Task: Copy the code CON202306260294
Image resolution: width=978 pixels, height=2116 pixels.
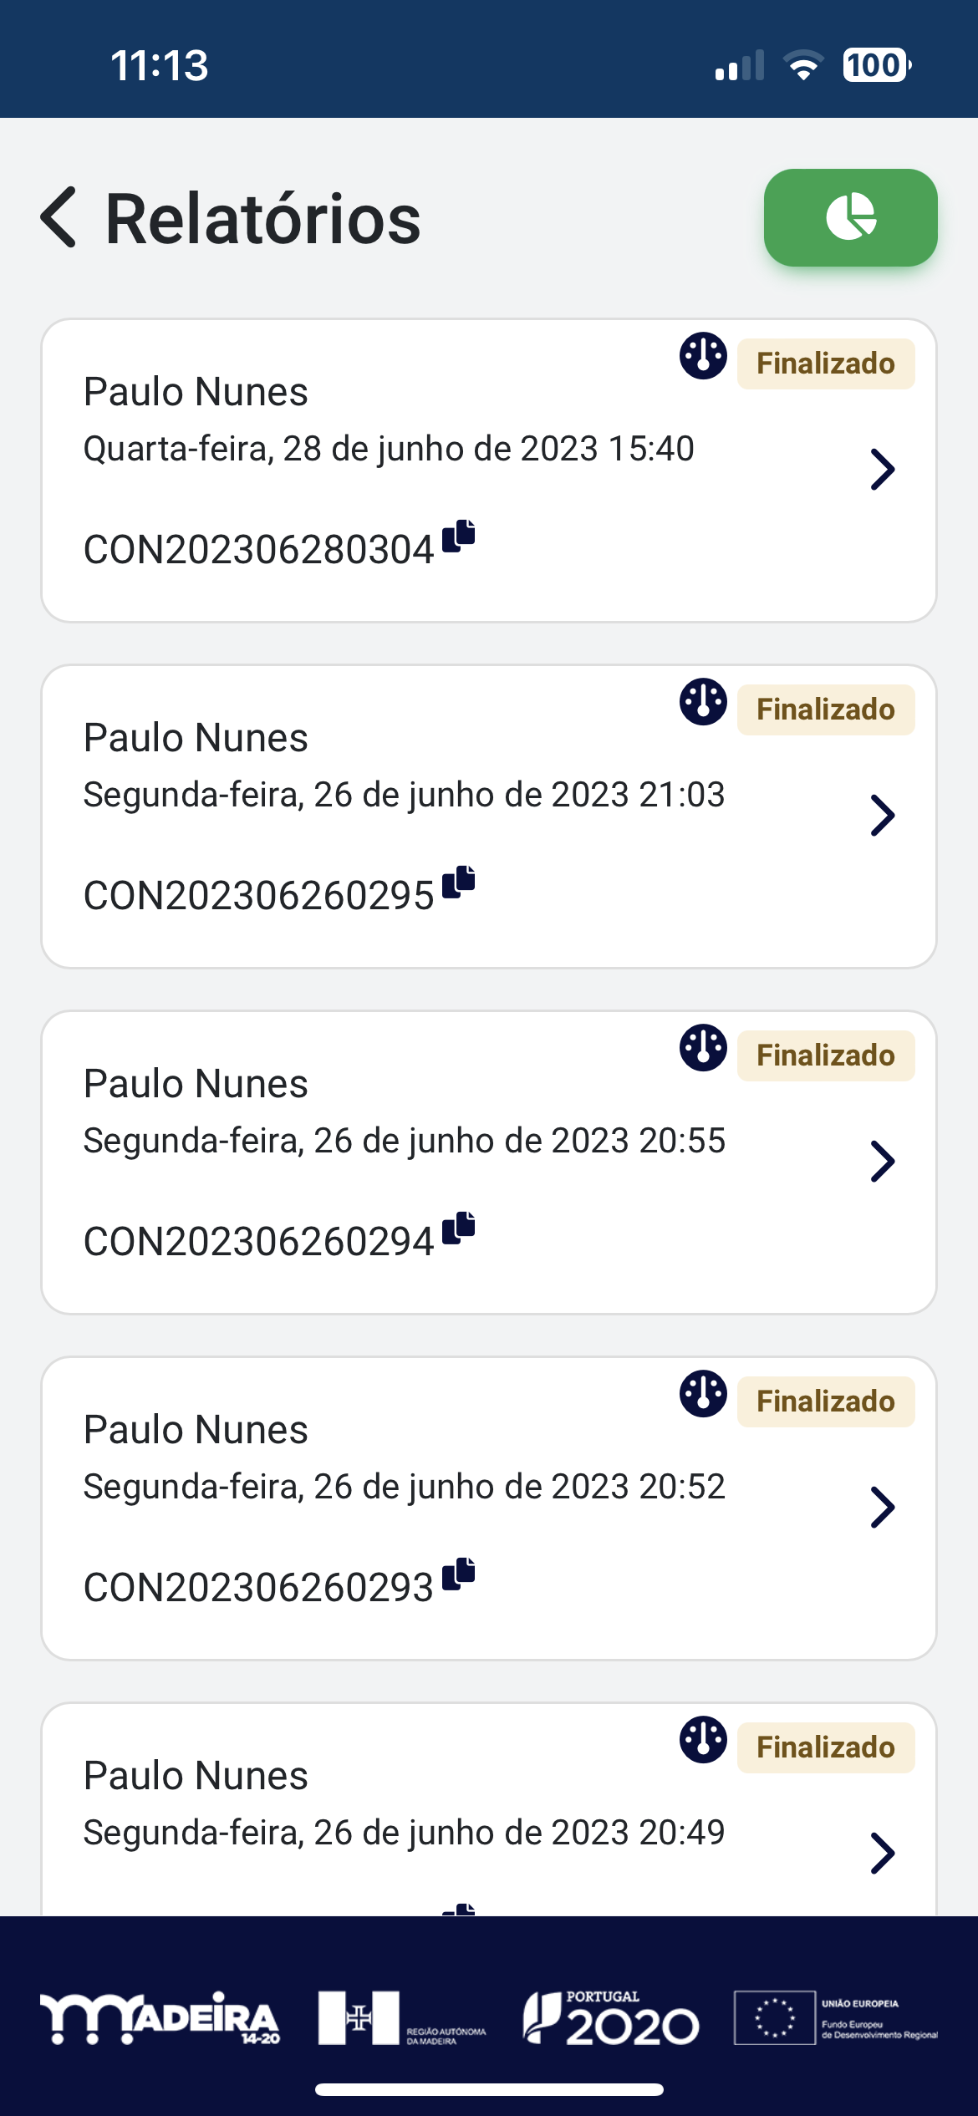Action: pyautogui.click(x=458, y=1228)
